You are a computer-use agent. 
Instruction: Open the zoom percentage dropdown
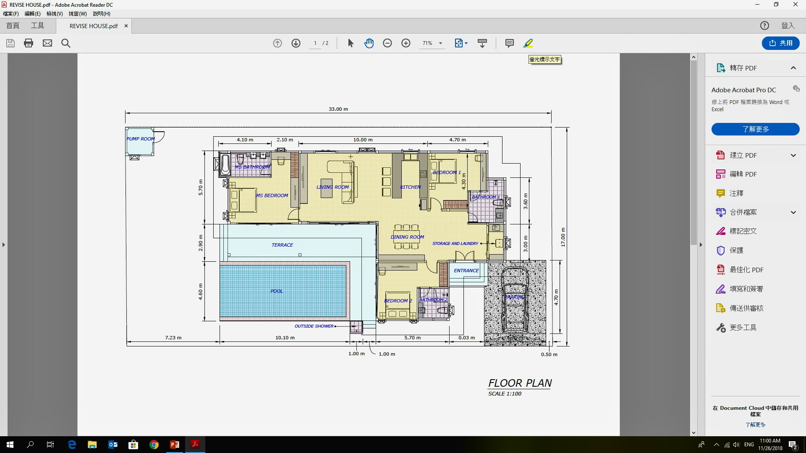point(440,43)
